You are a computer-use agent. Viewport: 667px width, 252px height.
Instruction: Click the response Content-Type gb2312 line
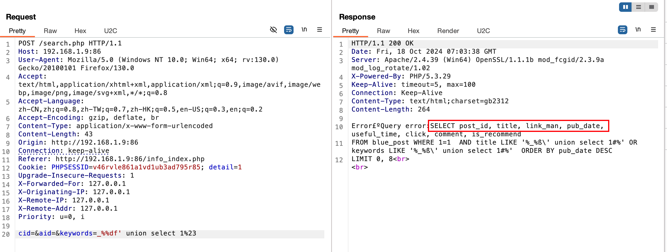click(430, 101)
